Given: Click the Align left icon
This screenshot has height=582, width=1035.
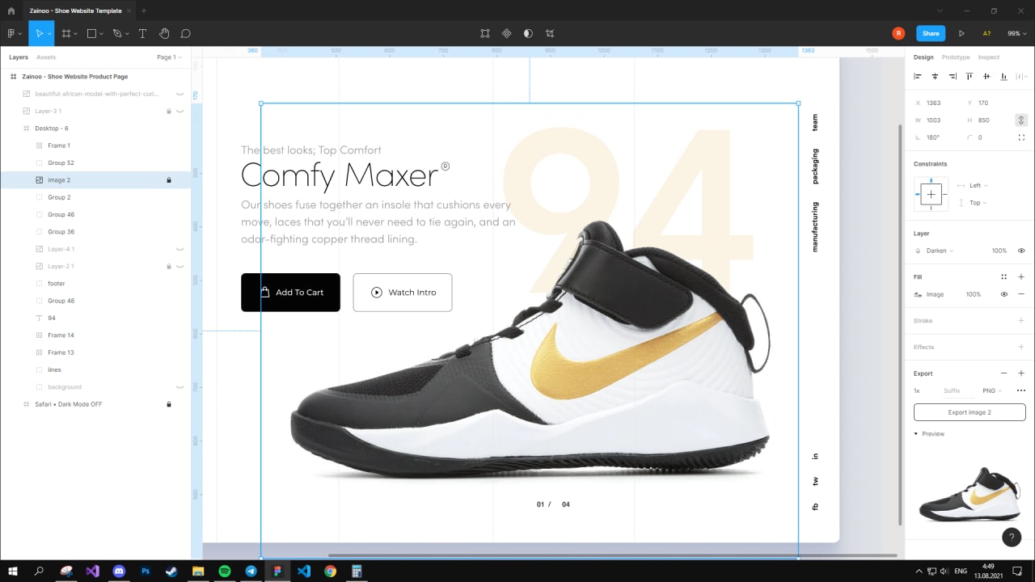Looking at the screenshot, I should 918,77.
